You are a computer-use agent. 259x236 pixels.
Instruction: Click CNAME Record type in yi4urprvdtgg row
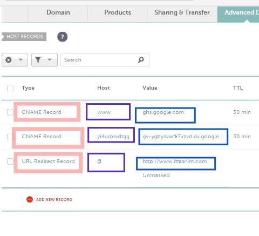[x=42, y=137]
